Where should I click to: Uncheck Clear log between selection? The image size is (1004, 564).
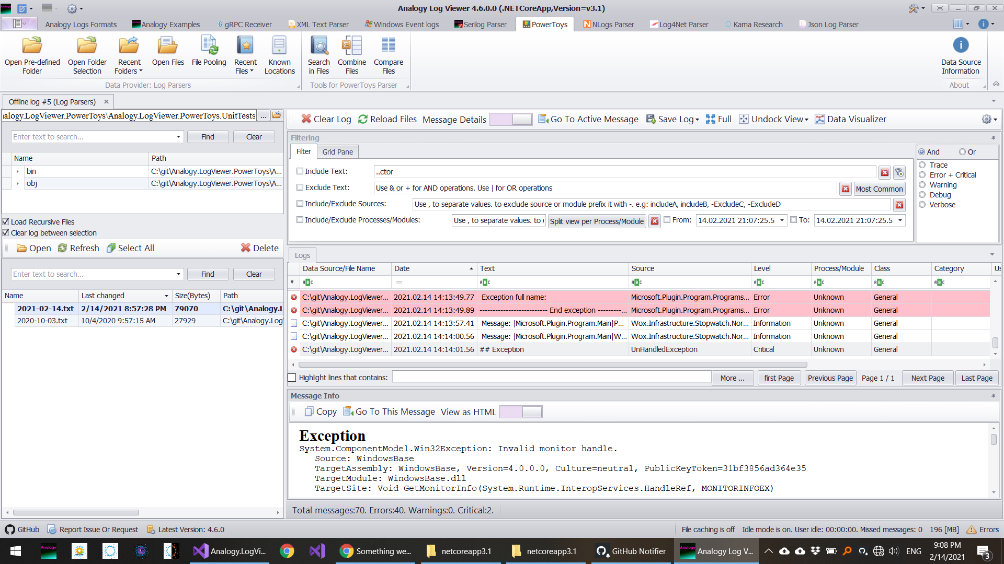6,233
